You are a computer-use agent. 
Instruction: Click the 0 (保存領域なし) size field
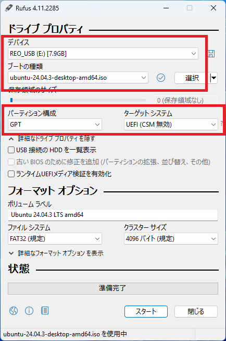(186, 100)
